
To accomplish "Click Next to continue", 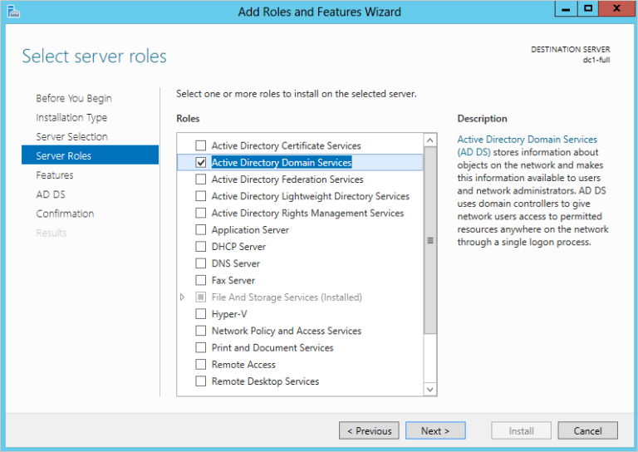I will coord(435,430).
